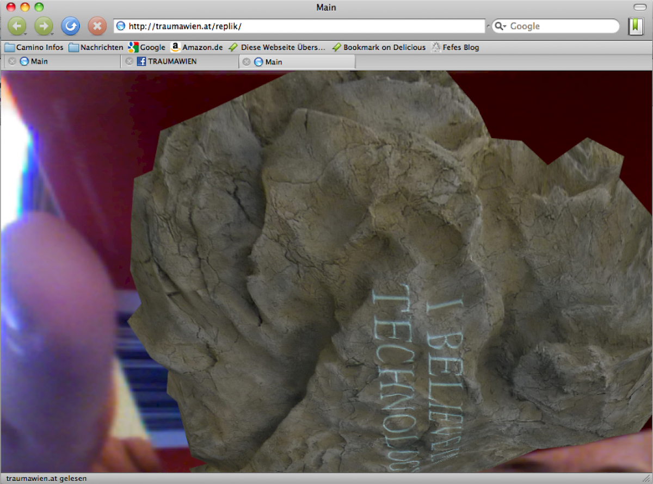
Task: Close the first Main tab
Action: pyautogui.click(x=12, y=61)
